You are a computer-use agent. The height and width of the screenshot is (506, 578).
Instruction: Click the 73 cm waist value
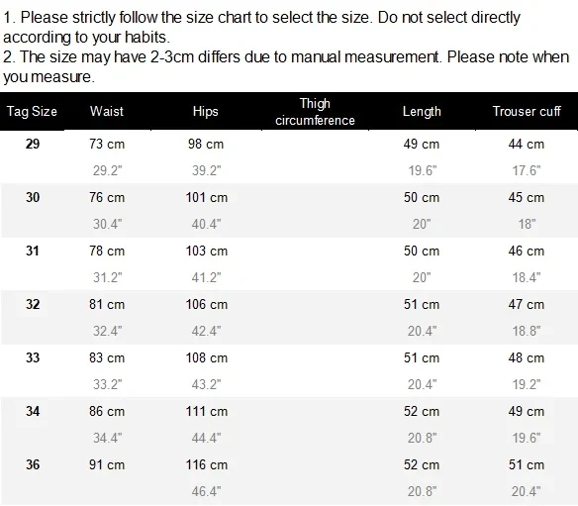pos(107,144)
